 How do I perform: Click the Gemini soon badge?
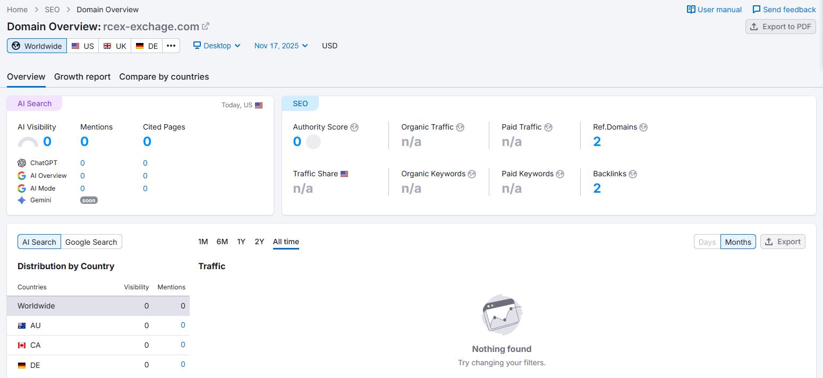pyautogui.click(x=89, y=201)
